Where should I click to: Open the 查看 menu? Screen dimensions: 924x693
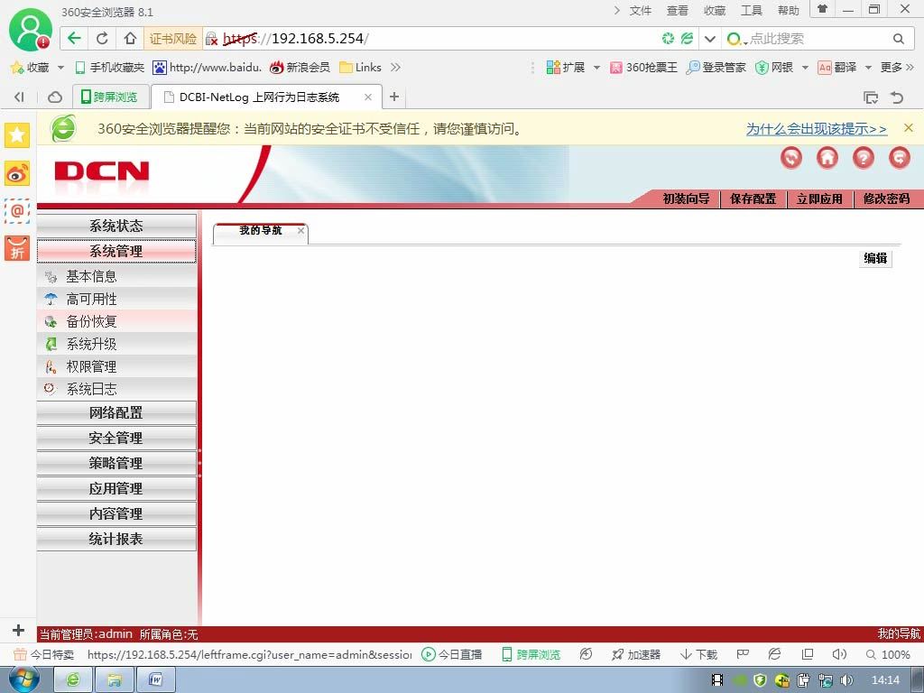point(677,11)
